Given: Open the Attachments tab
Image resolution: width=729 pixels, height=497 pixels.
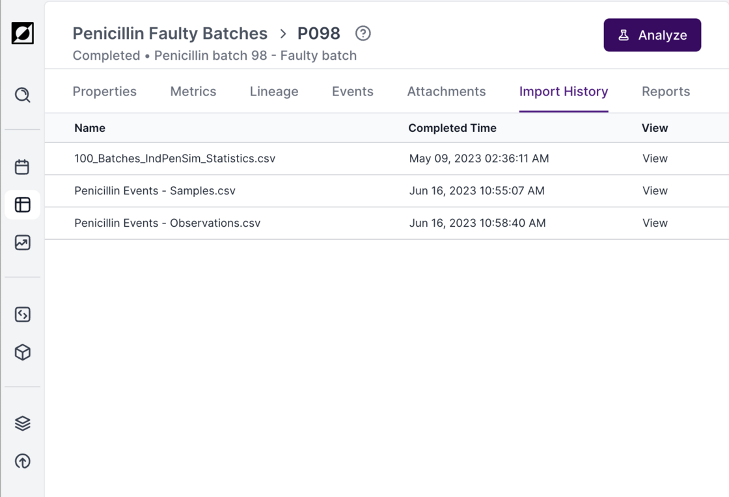Looking at the screenshot, I should (447, 92).
